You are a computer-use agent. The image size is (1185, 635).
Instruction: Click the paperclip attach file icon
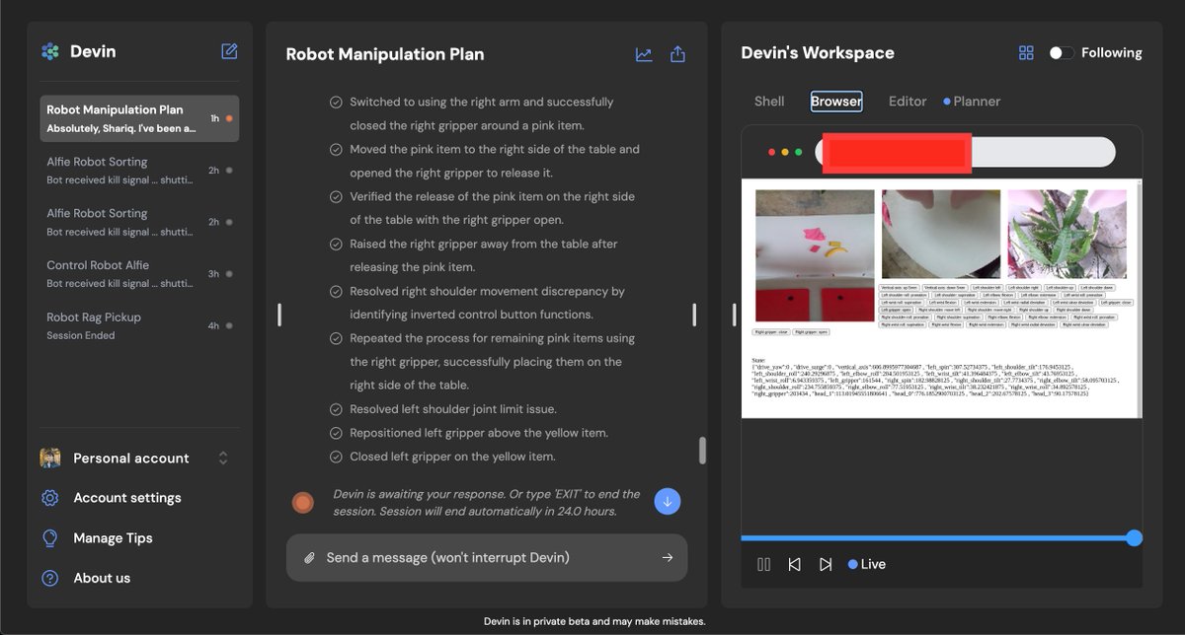click(x=309, y=558)
